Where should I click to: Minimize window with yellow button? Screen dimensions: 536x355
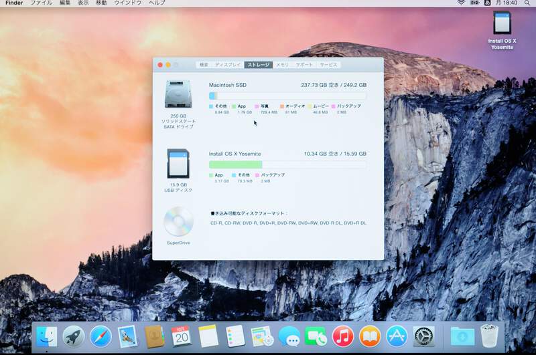(168, 65)
